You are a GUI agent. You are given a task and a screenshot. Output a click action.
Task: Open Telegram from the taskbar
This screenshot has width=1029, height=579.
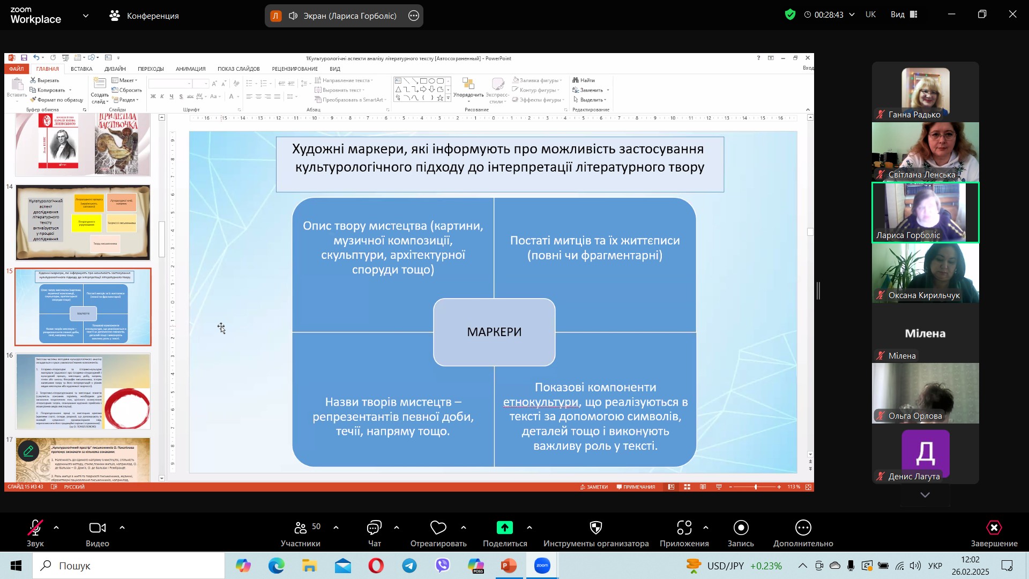tap(410, 566)
